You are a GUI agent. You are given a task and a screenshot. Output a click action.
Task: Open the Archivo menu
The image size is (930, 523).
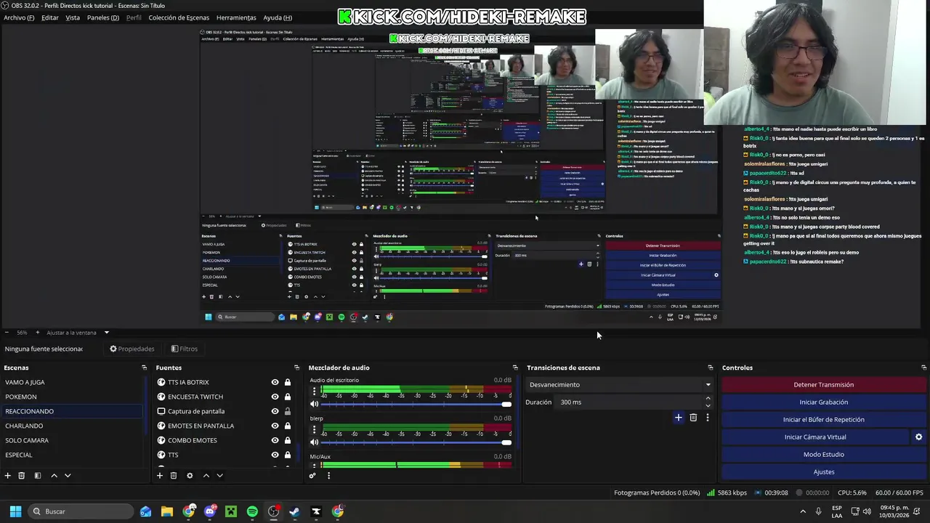coord(19,17)
